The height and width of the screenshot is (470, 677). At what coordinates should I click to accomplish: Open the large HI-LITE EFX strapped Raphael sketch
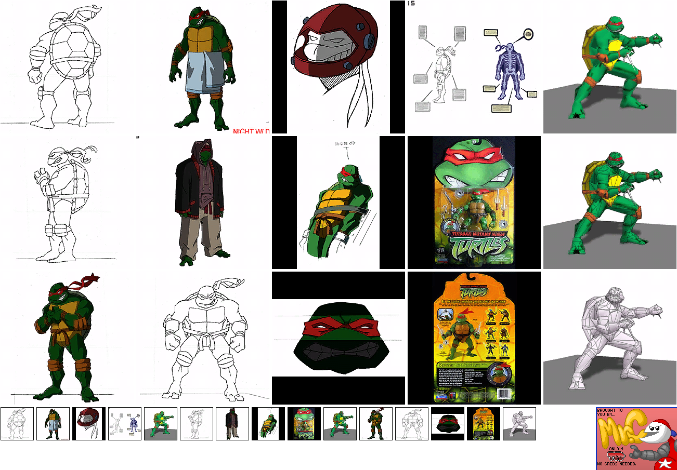338,202
